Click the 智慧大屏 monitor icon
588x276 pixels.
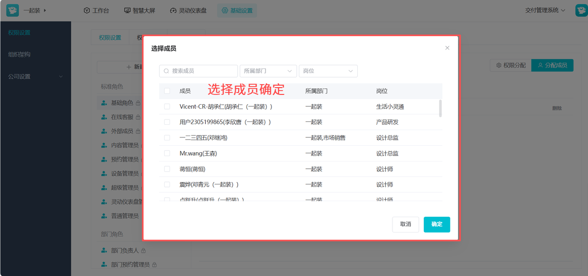pos(127,10)
